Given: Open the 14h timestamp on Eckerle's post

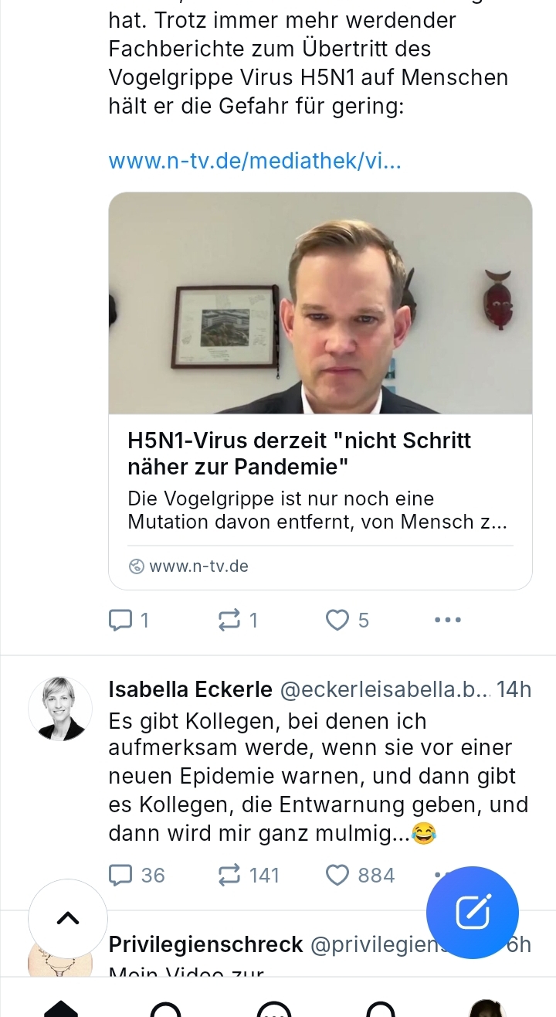Looking at the screenshot, I should (514, 689).
